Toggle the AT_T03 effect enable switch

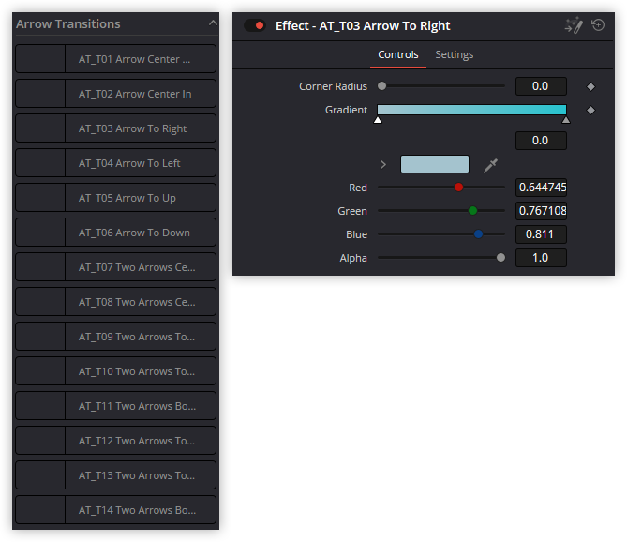(255, 25)
